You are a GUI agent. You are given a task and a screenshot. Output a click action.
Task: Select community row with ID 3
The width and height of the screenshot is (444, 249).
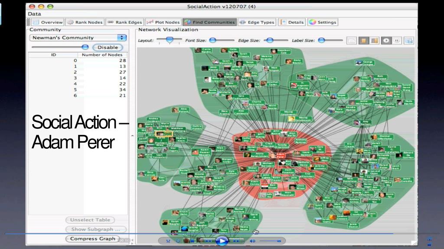point(78,78)
